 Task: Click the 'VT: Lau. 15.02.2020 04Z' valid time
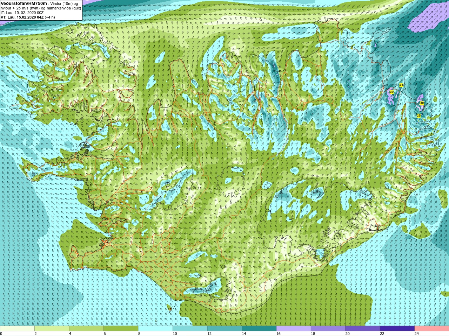[x=22, y=17]
